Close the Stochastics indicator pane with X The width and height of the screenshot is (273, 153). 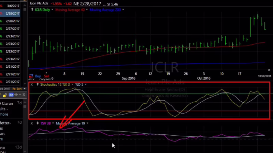(32, 84)
